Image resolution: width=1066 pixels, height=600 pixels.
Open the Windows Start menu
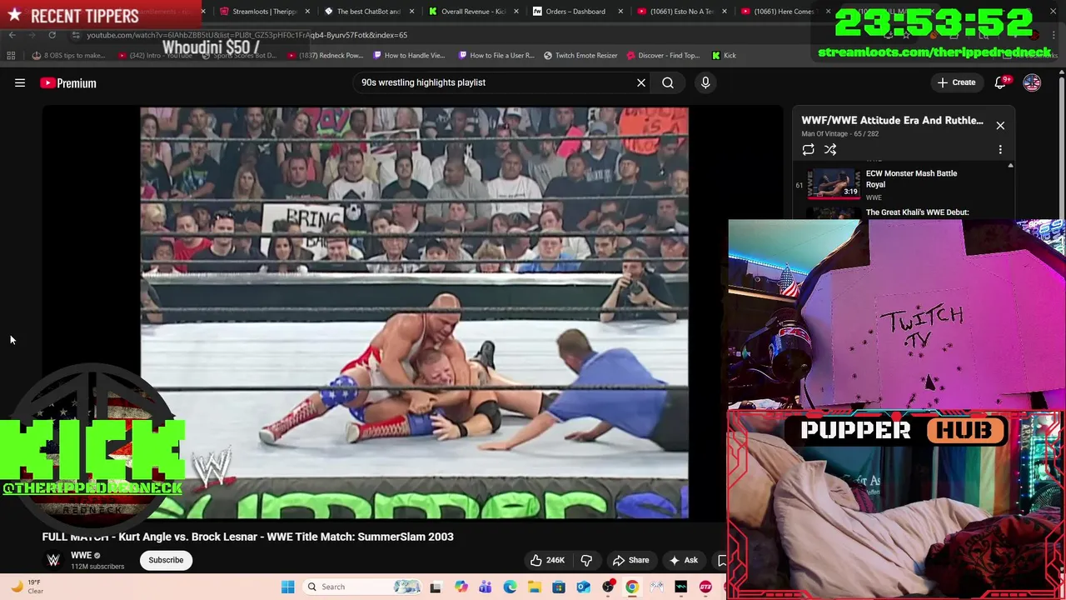287,587
